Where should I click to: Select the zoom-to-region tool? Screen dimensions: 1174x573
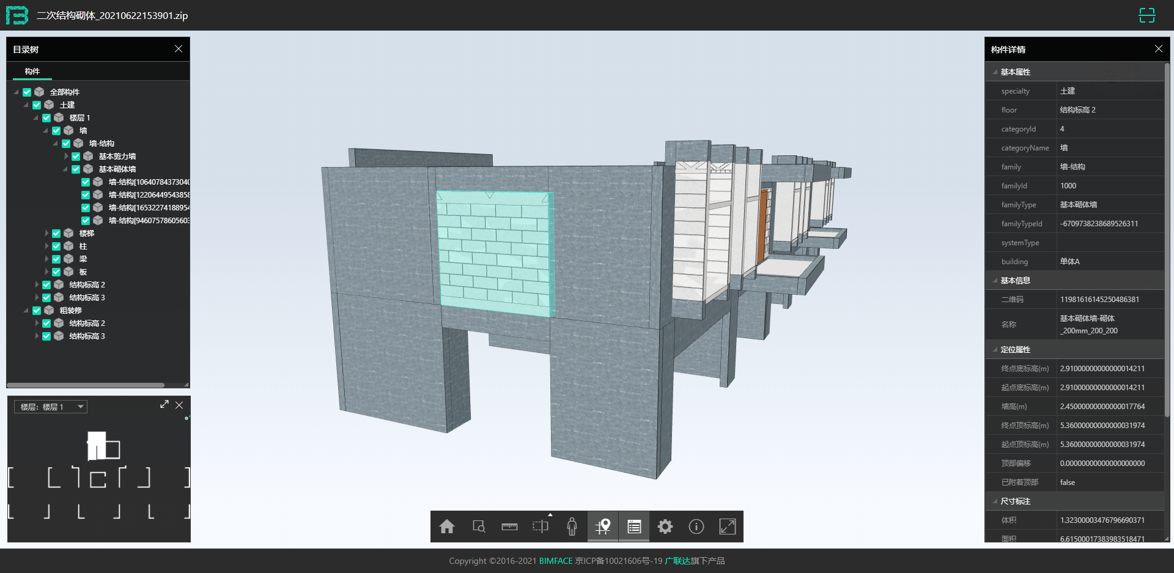(479, 527)
